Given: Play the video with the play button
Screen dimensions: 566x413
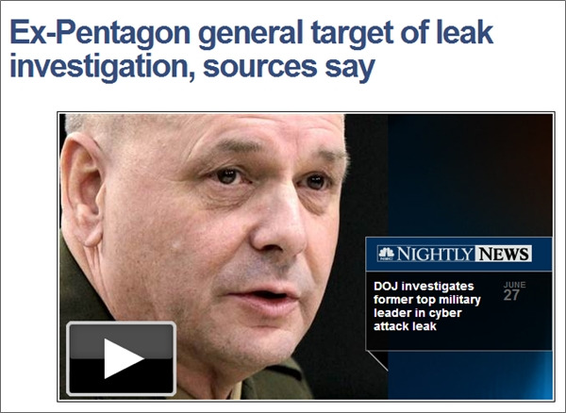Looking at the screenshot, I should point(122,359).
